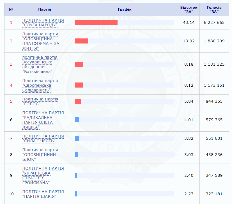Open "РАДИКАЛЬНА ПАРТІЯ ОЛЕГА ЛЯШКА" link
The width and height of the screenshot is (232, 204).
coord(43,120)
